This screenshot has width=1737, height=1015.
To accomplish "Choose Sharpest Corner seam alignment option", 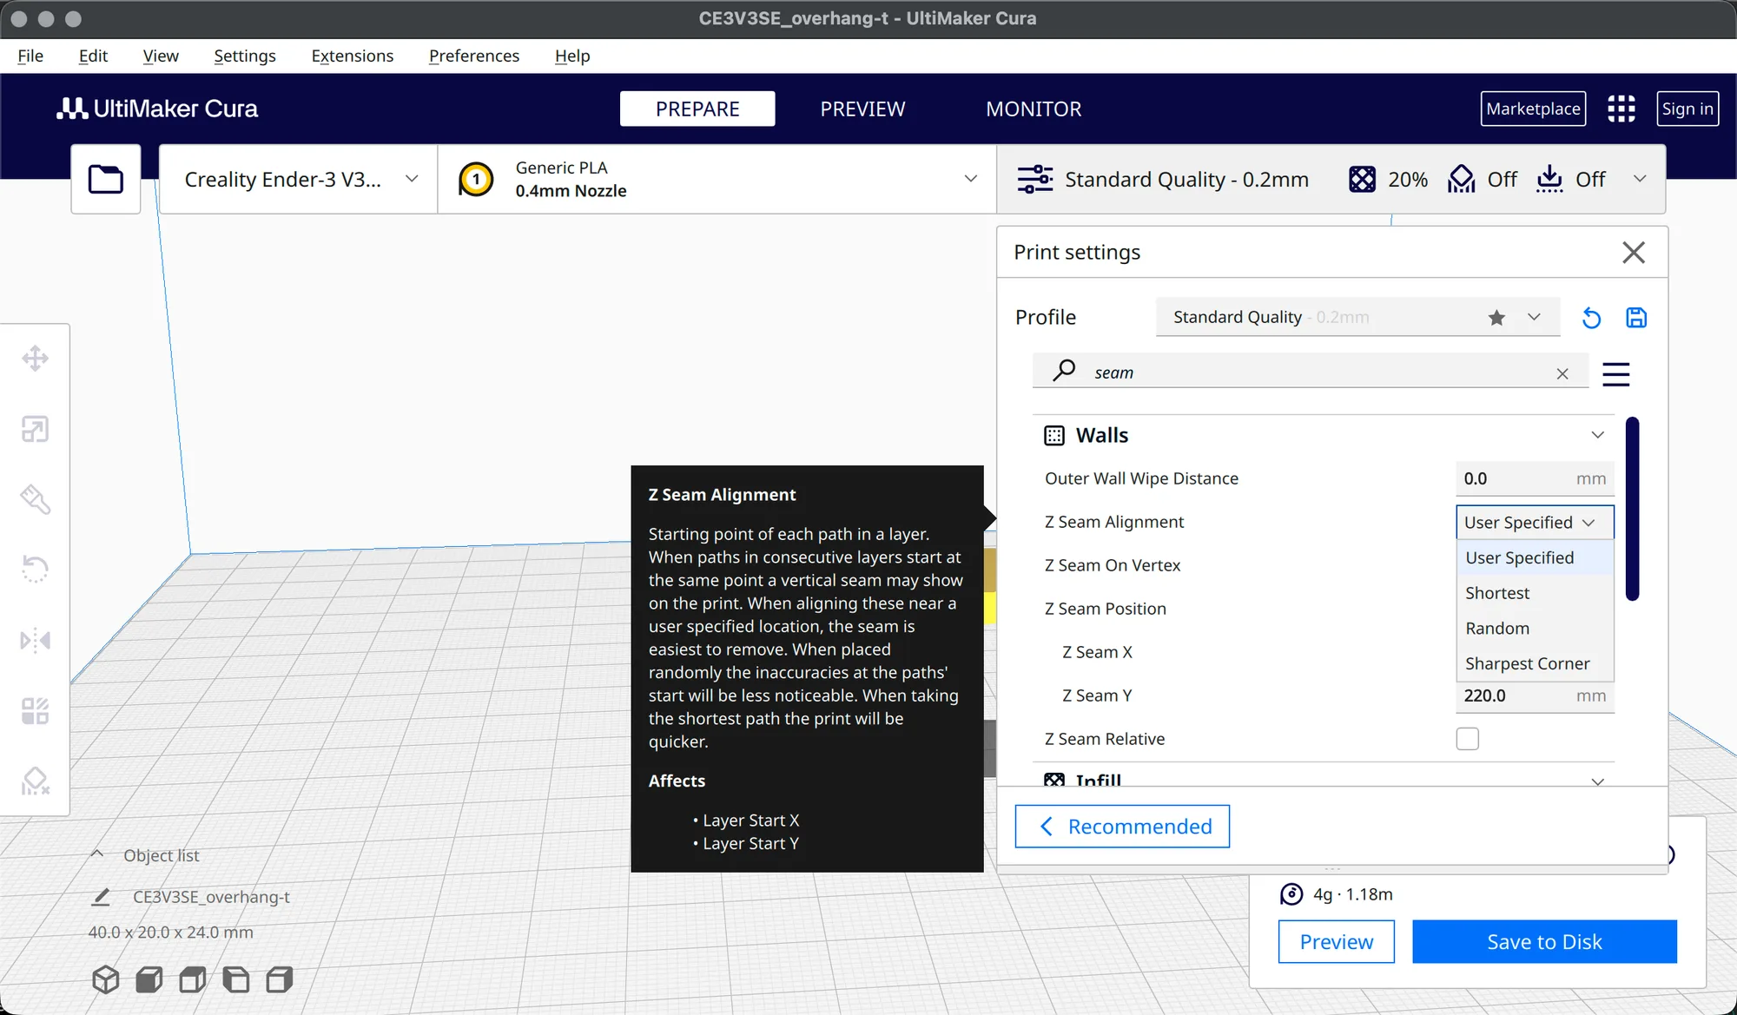I will point(1535,663).
